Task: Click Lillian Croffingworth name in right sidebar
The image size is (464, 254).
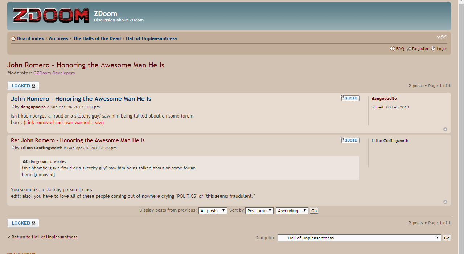Action: pos(390,141)
